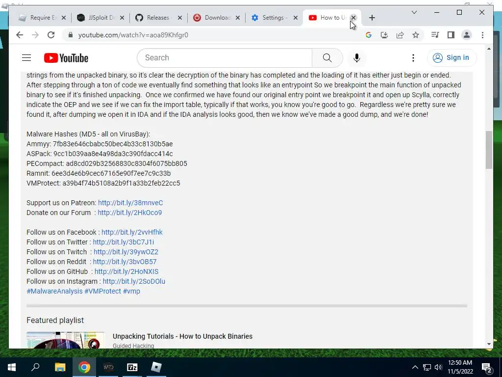This screenshot has height=377, width=502.
Task: Click install app icon in address bar
Action: click(x=384, y=35)
